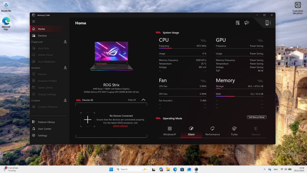
Task: Click the AMD Ryzen 7 4800H spec line
Action: tap(111, 89)
